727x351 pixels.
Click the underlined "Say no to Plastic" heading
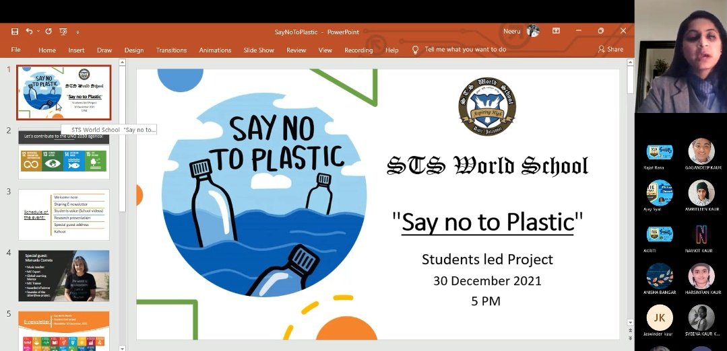pos(487,221)
